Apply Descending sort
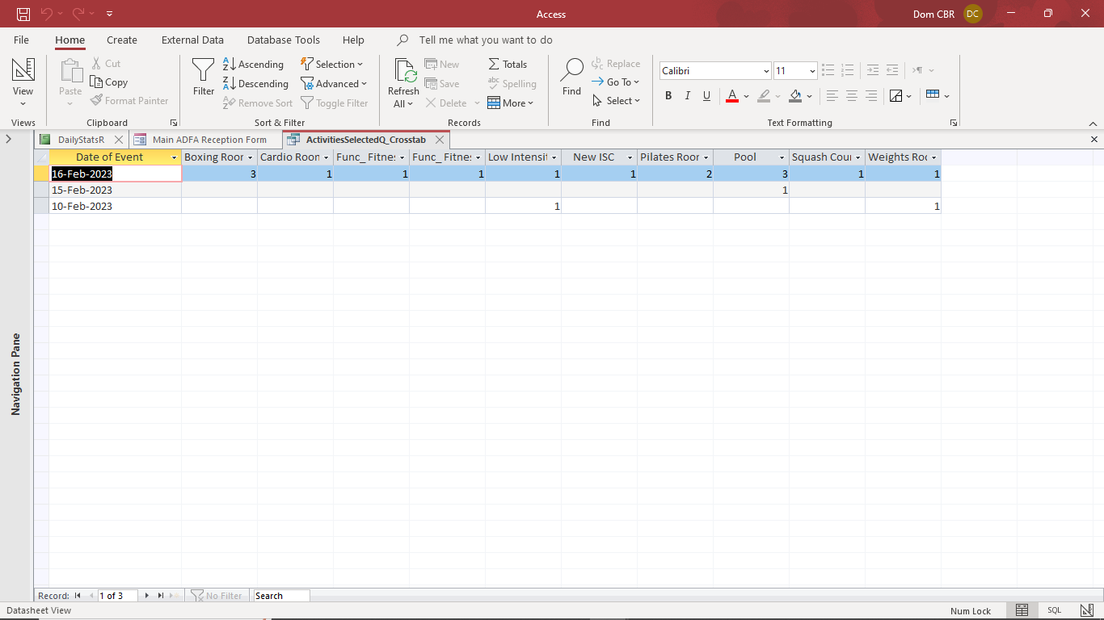Screen dimensions: 1104x620 pos(256,83)
